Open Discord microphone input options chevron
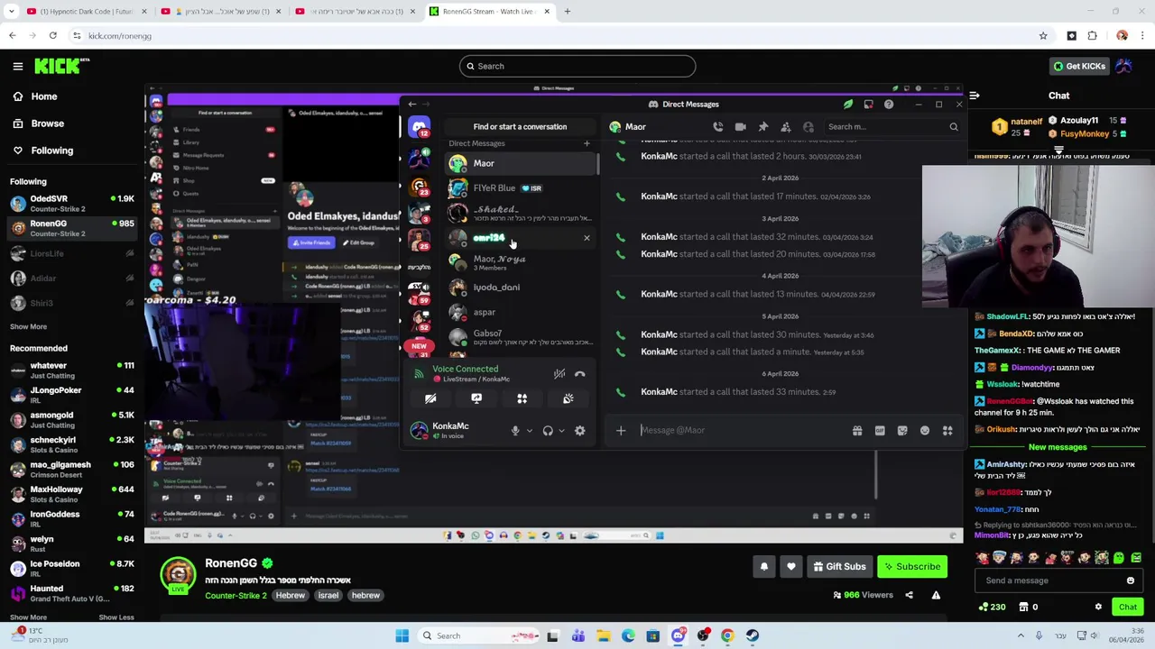This screenshot has width=1155, height=649. point(530,431)
